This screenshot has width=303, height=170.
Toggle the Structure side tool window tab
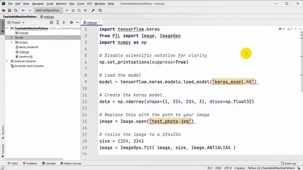tap(3, 132)
